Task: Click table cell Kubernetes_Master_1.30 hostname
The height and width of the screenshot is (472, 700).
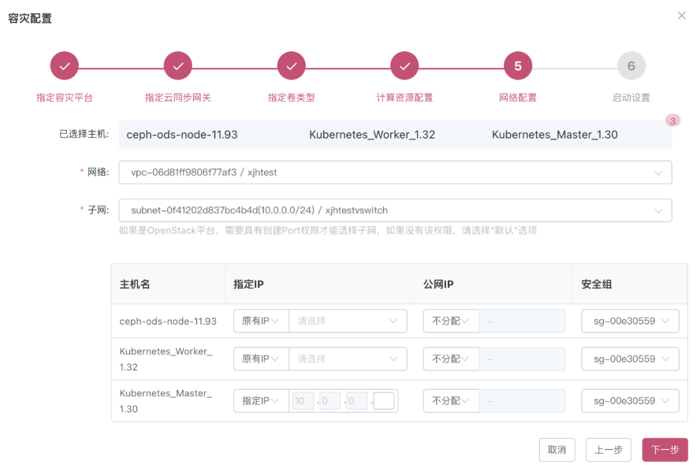Action: coord(166,401)
